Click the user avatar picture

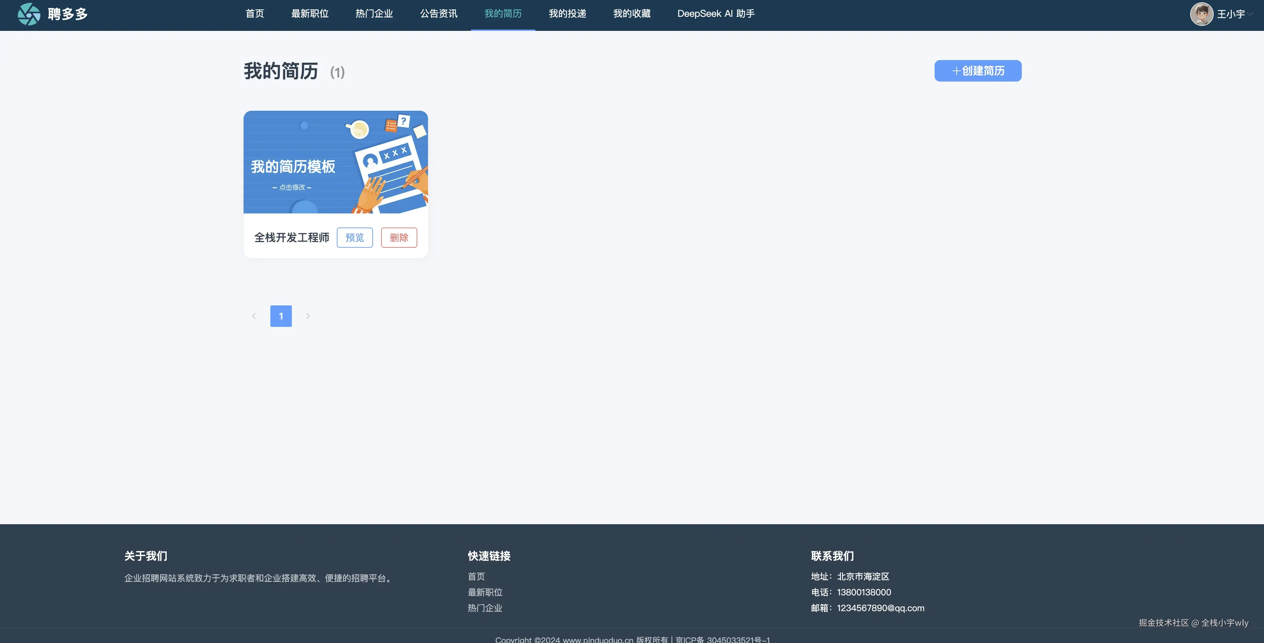point(1201,14)
